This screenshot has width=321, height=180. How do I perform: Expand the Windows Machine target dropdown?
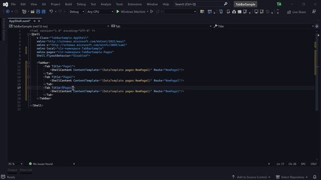(x=147, y=11)
